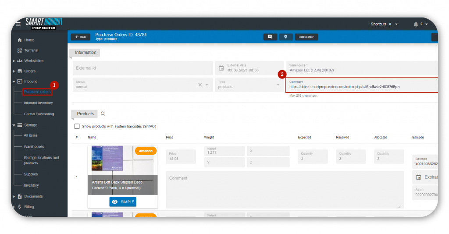Open Carton Forwarding menu item
Viewport: 449px width, 234px height.
click(39, 114)
